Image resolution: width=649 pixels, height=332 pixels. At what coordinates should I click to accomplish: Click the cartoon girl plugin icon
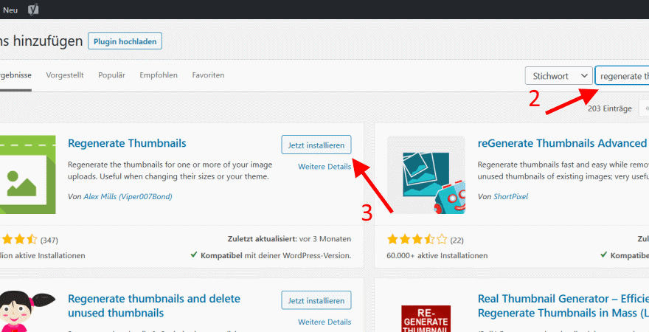coord(28,311)
